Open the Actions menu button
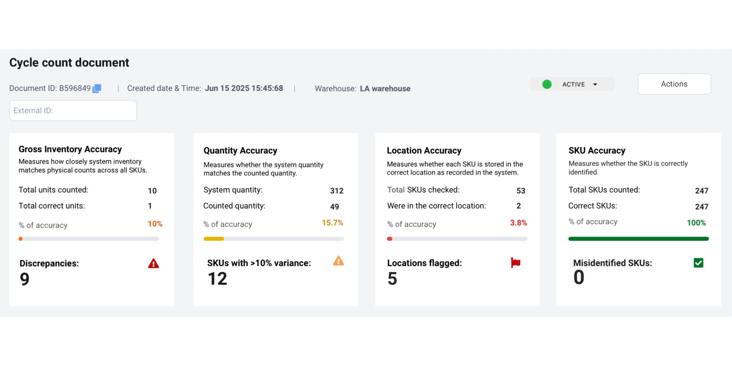 pyautogui.click(x=674, y=84)
